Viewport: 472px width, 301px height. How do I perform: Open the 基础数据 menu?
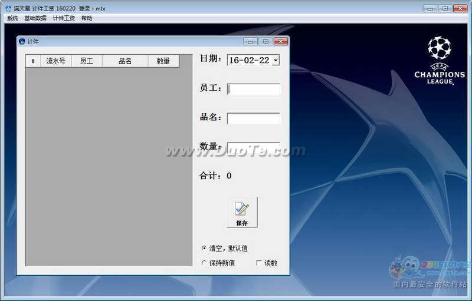coord(35,18)
